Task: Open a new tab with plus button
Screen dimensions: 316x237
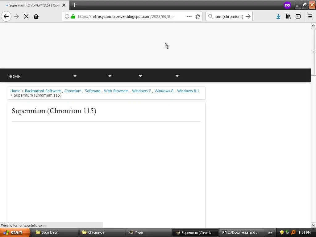Action: click(74, 5)
